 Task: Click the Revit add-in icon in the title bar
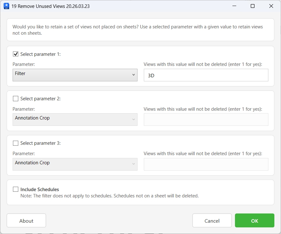click(x=6, y=6)
